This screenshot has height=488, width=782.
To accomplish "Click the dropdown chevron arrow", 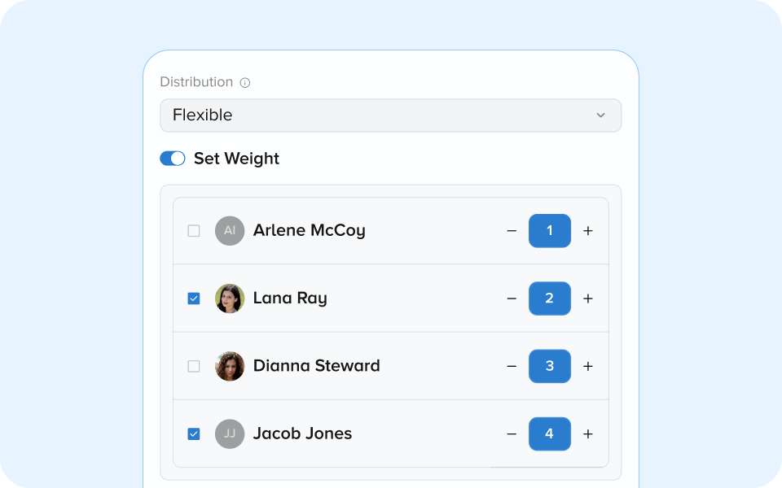I will (x=600, y=115).
